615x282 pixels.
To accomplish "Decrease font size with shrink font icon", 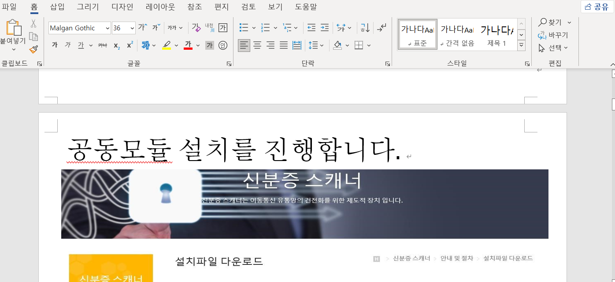I will tap(156, 28).
